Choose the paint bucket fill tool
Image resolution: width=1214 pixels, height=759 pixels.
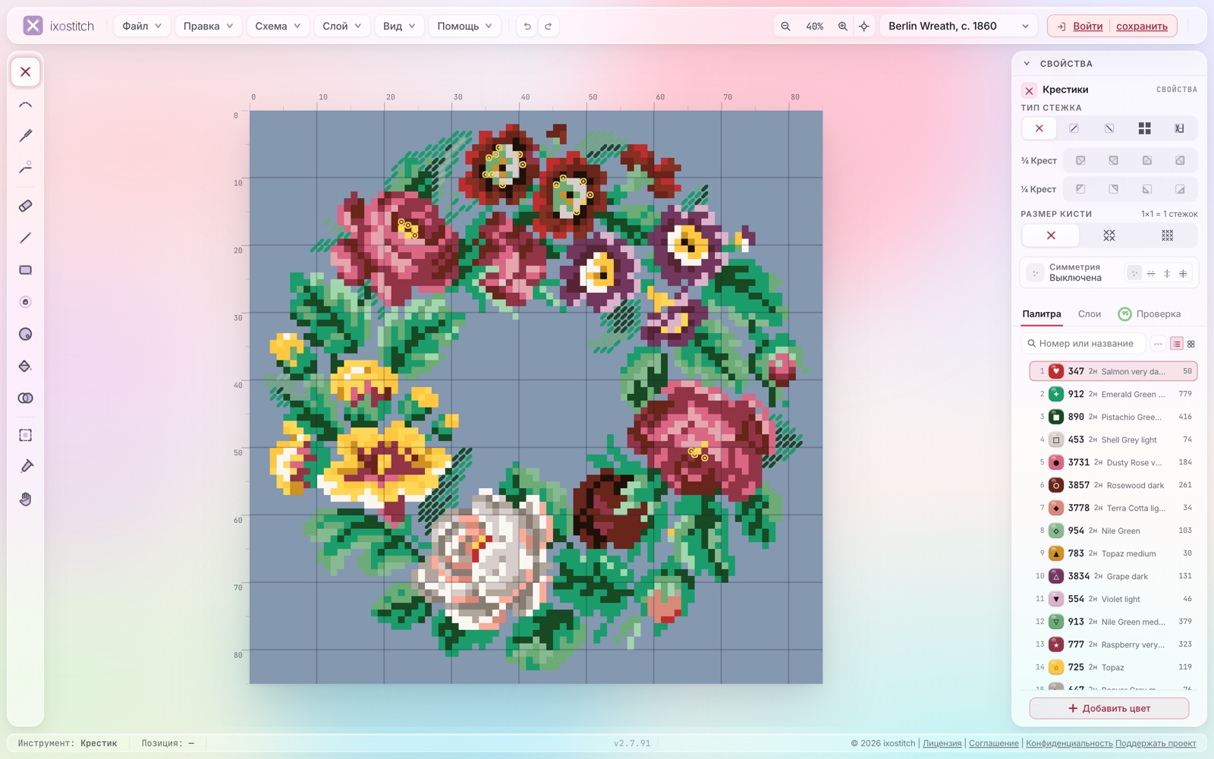pyautogui.click(x=25, y=366)
